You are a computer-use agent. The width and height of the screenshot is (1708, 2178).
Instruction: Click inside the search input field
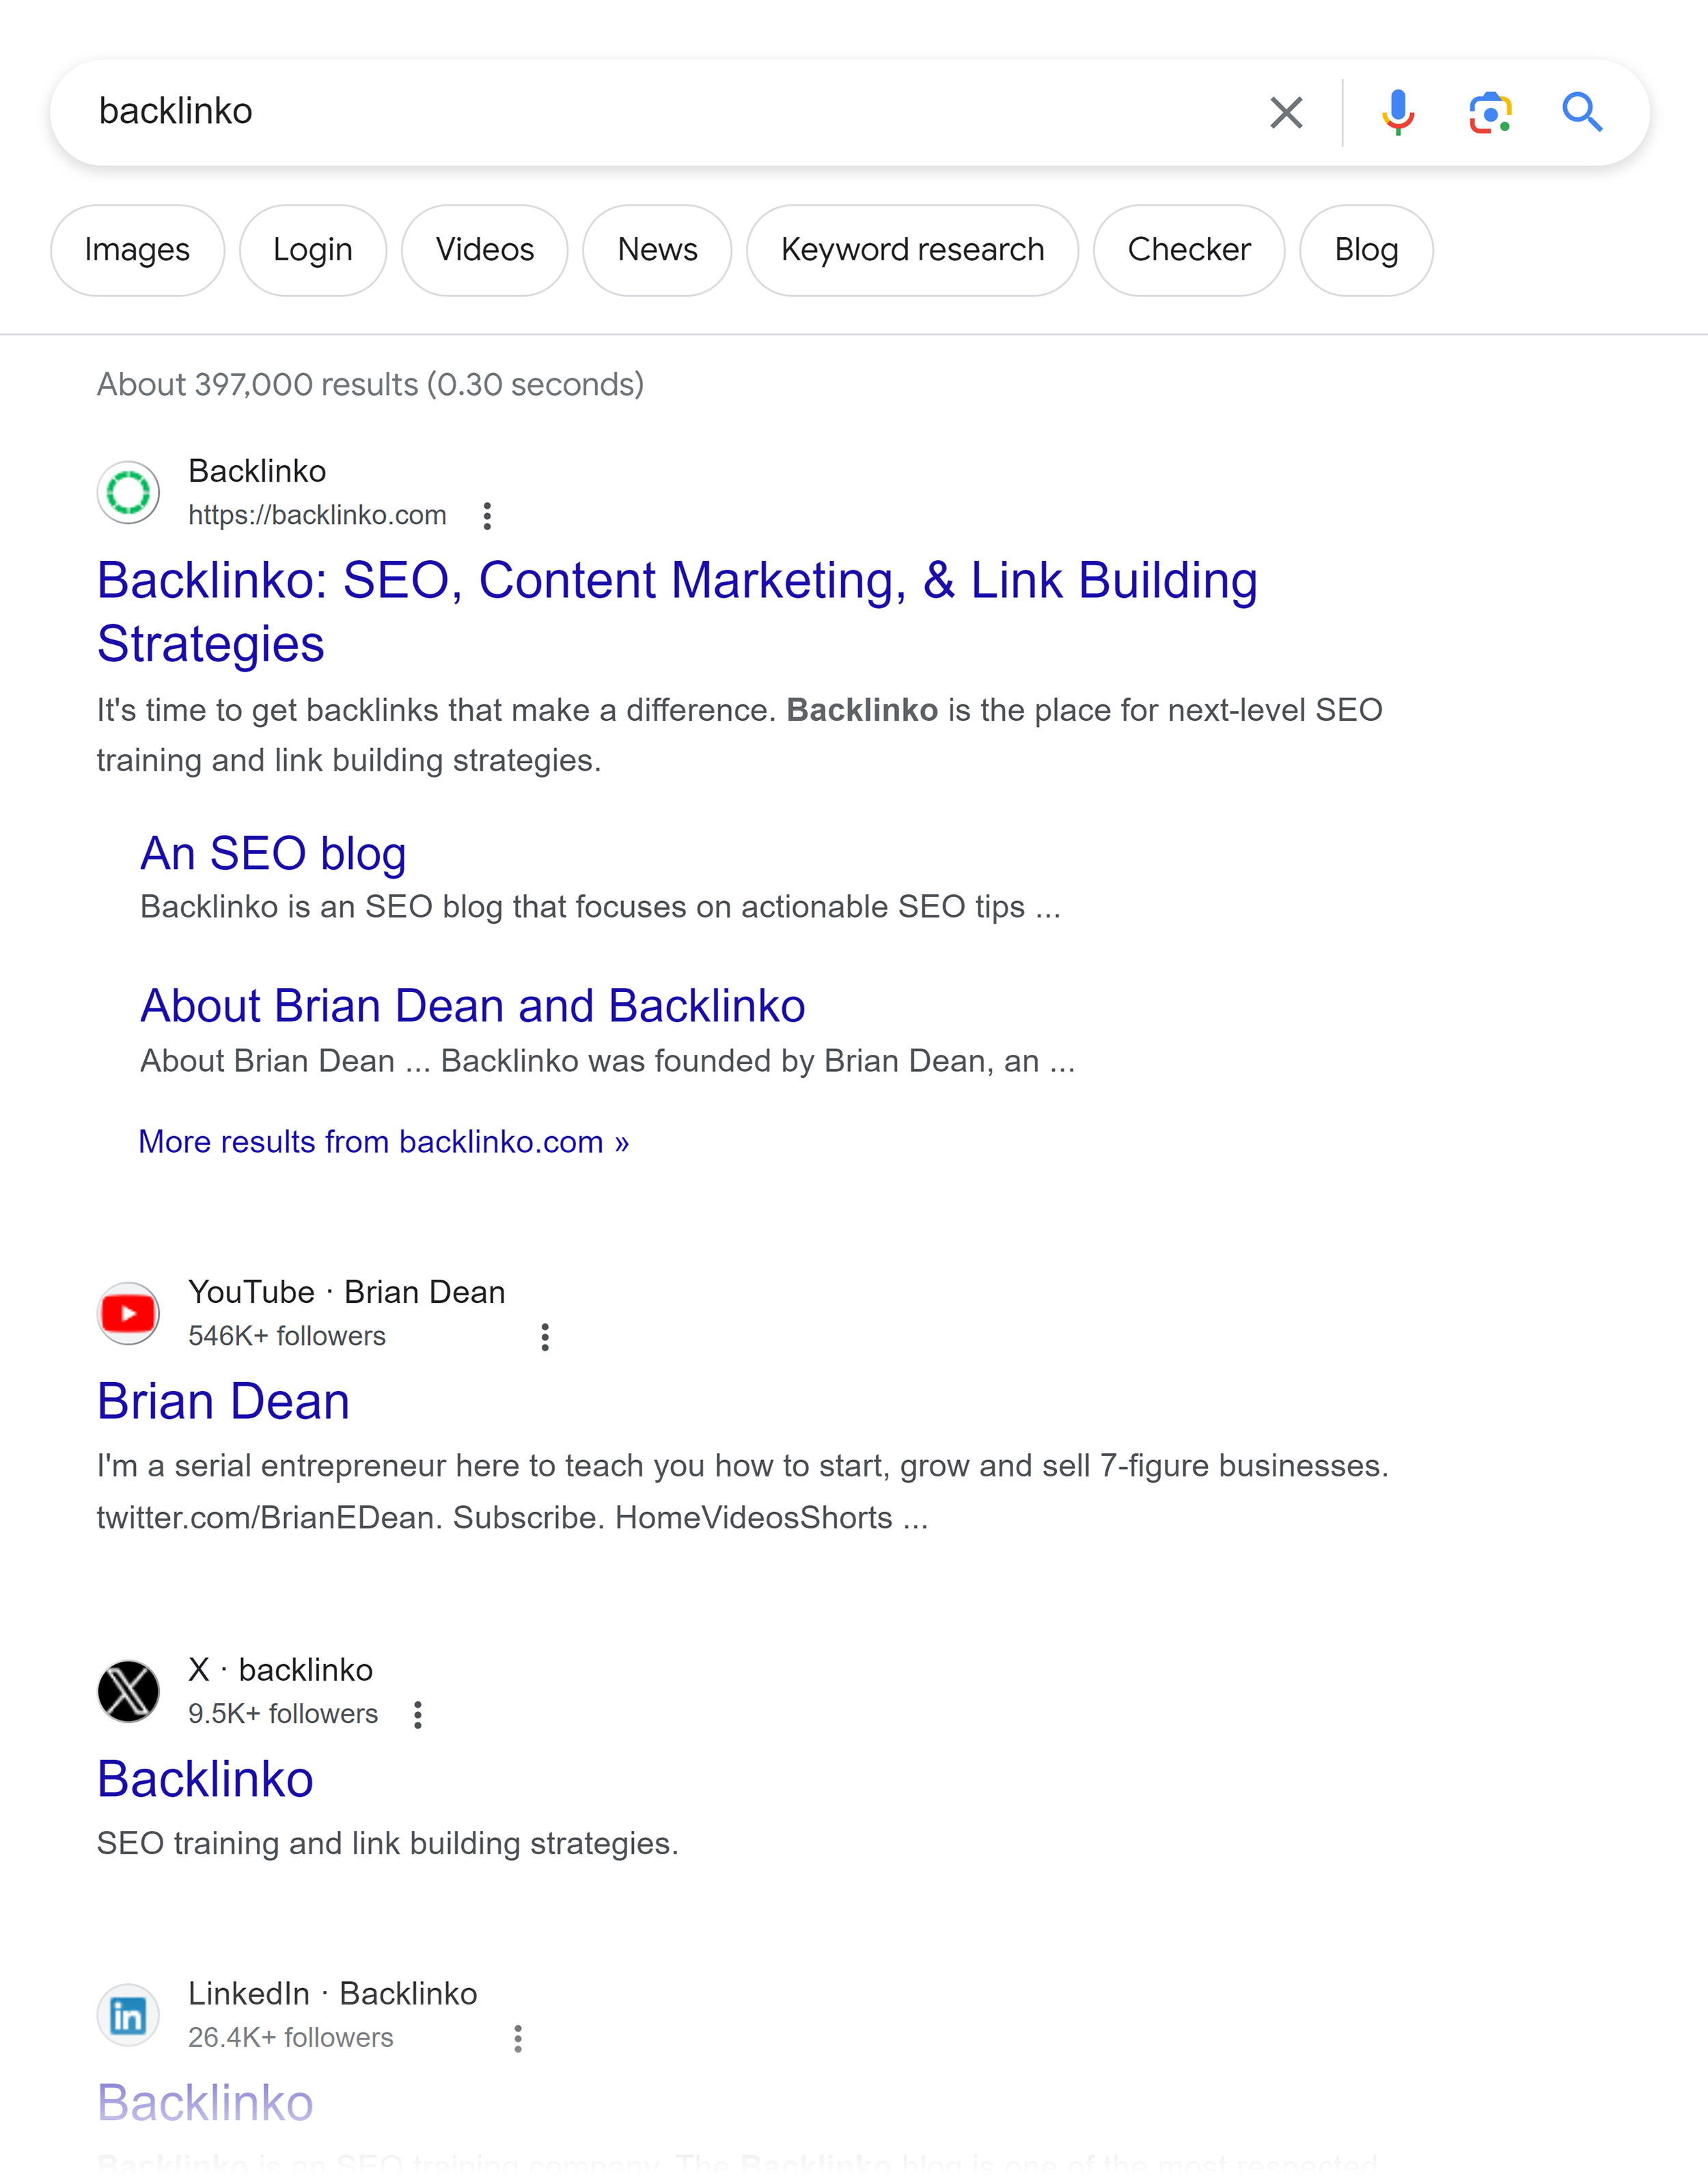[600, 112]
